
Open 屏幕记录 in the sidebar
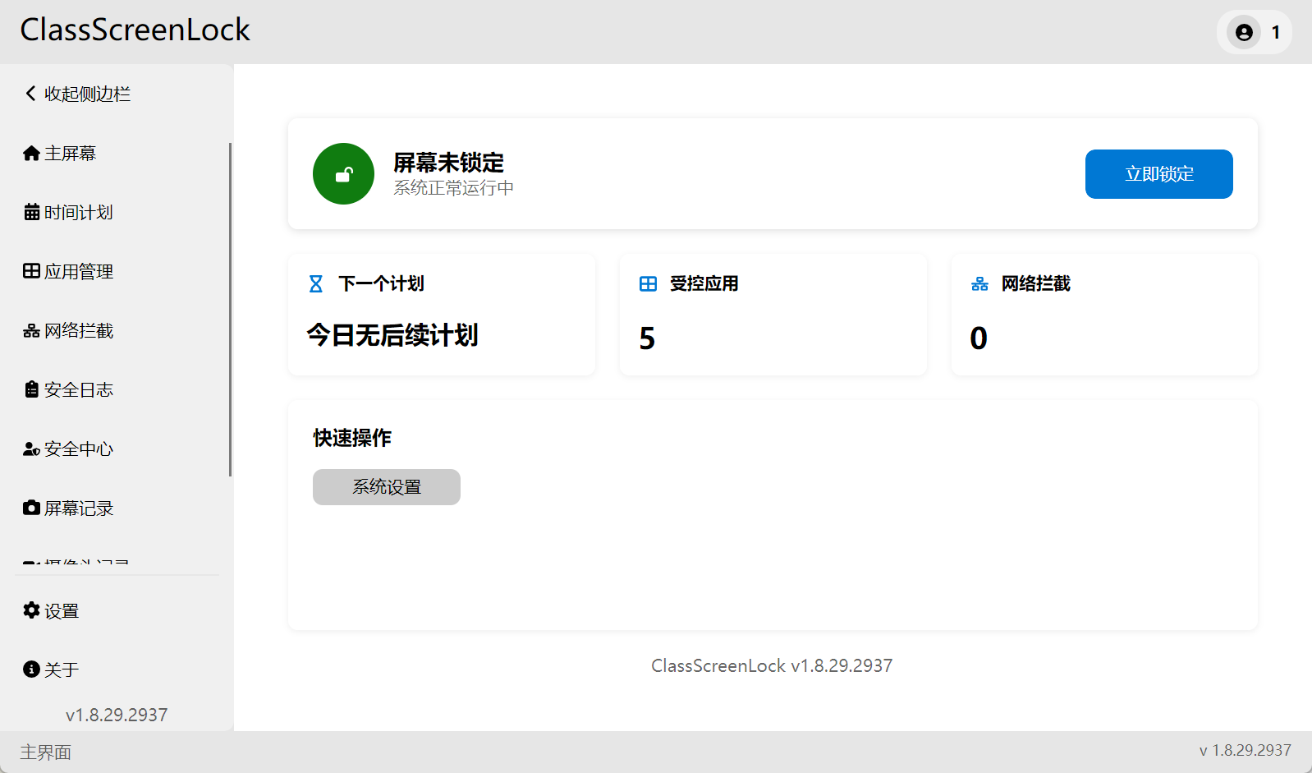pyautogui.click(x=79, y=508)
